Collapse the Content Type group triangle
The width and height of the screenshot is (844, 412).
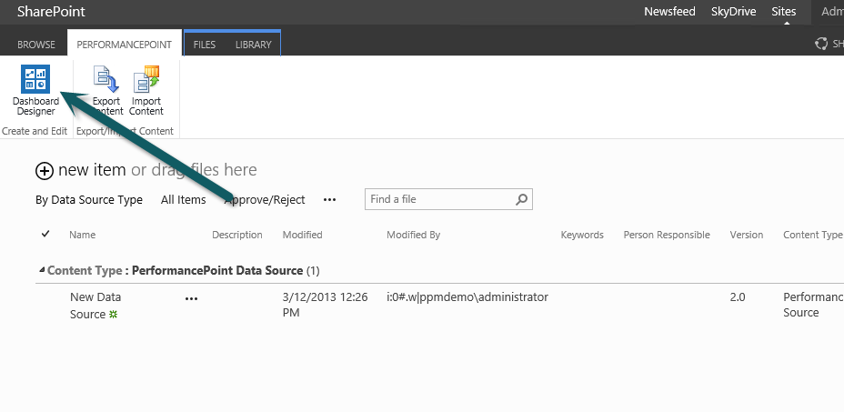click(42, 270)
